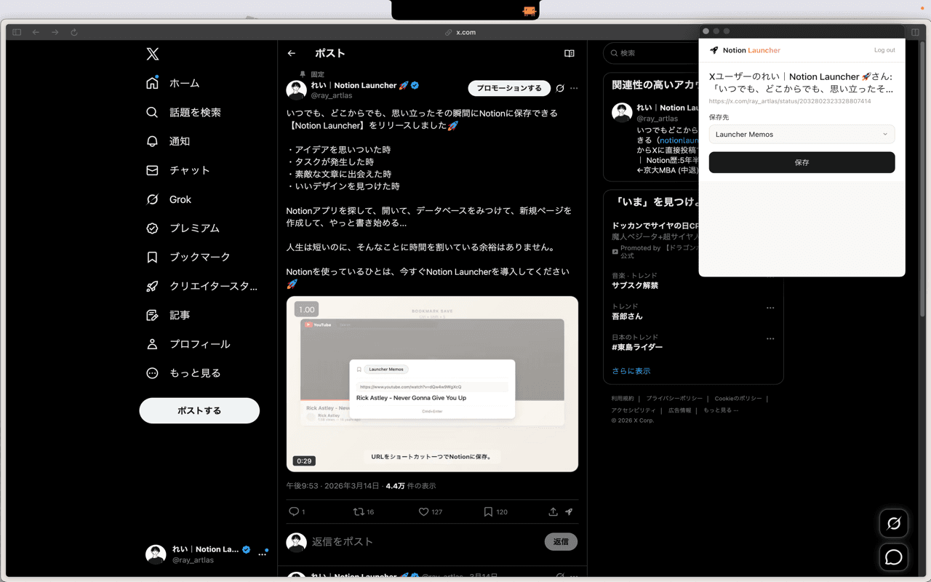Open the Launcher Memos 保存先 dropdown
The width and height of the screenshot is (931, 582).
click(x=802, y=134)
